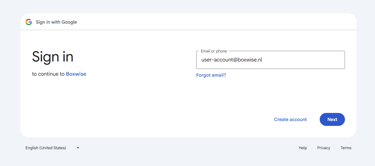This screenshot has height=166, width=375.
Task: Click the typed address user-account@boxwise.nl
Action: click(231, 60)
